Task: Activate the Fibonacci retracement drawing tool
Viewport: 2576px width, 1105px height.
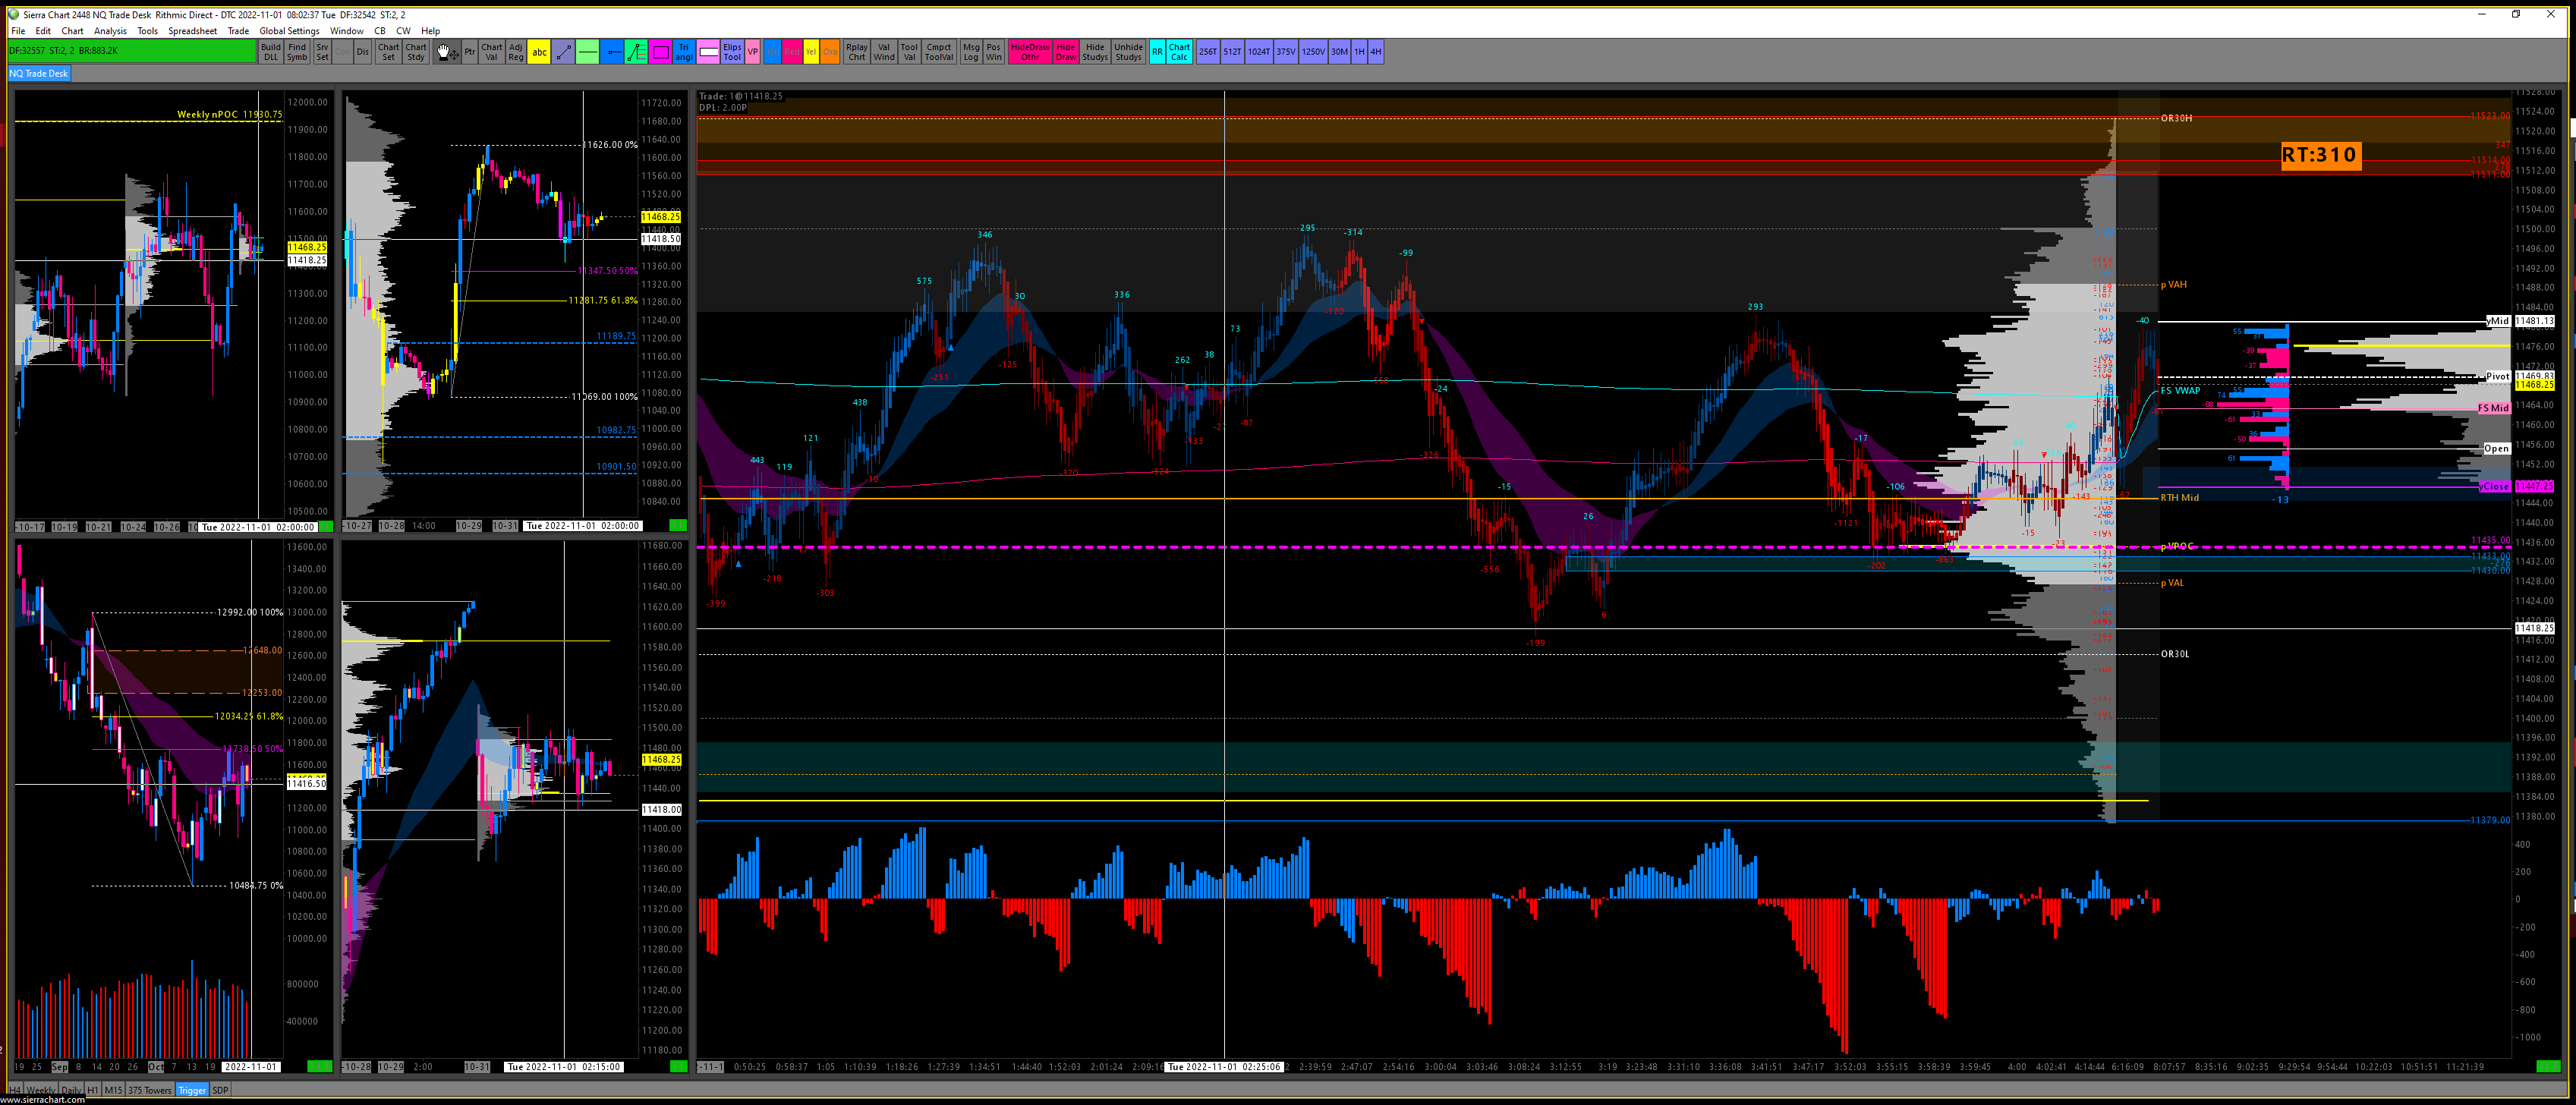Action: [x=636, y=52]
